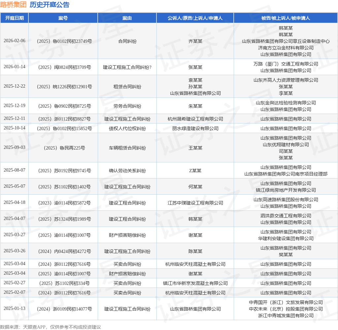Screen dimensions: 338x330
Task: Click 万路(厦门)交通工程有限公司
Action: pos(286,64)
